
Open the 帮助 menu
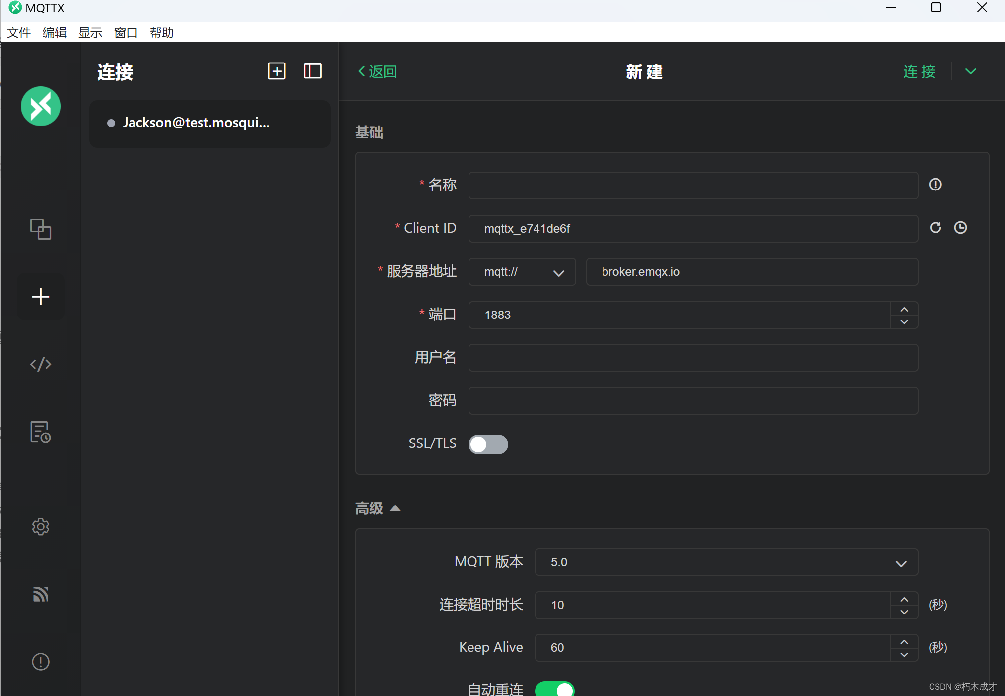(x=162, y=33)
